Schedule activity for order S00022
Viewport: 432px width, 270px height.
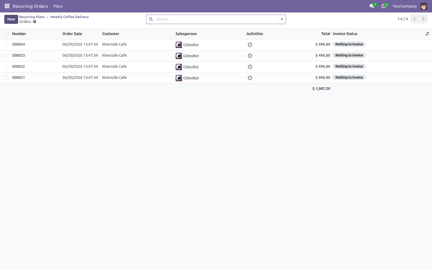coord(250,67)
